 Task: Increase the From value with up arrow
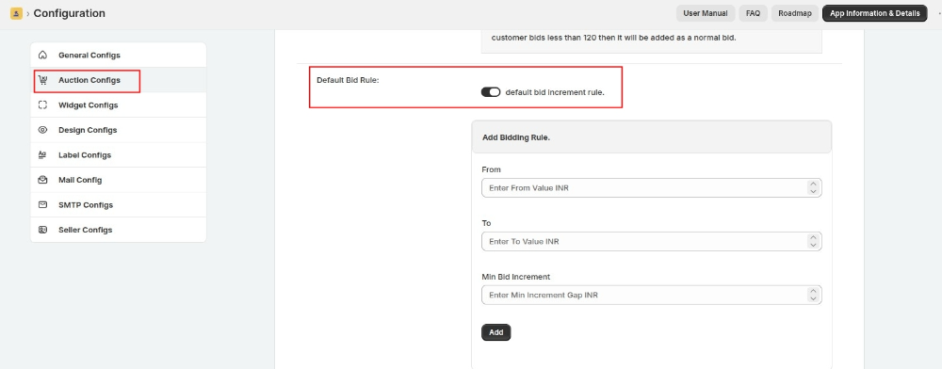click(x=813, y=184)
